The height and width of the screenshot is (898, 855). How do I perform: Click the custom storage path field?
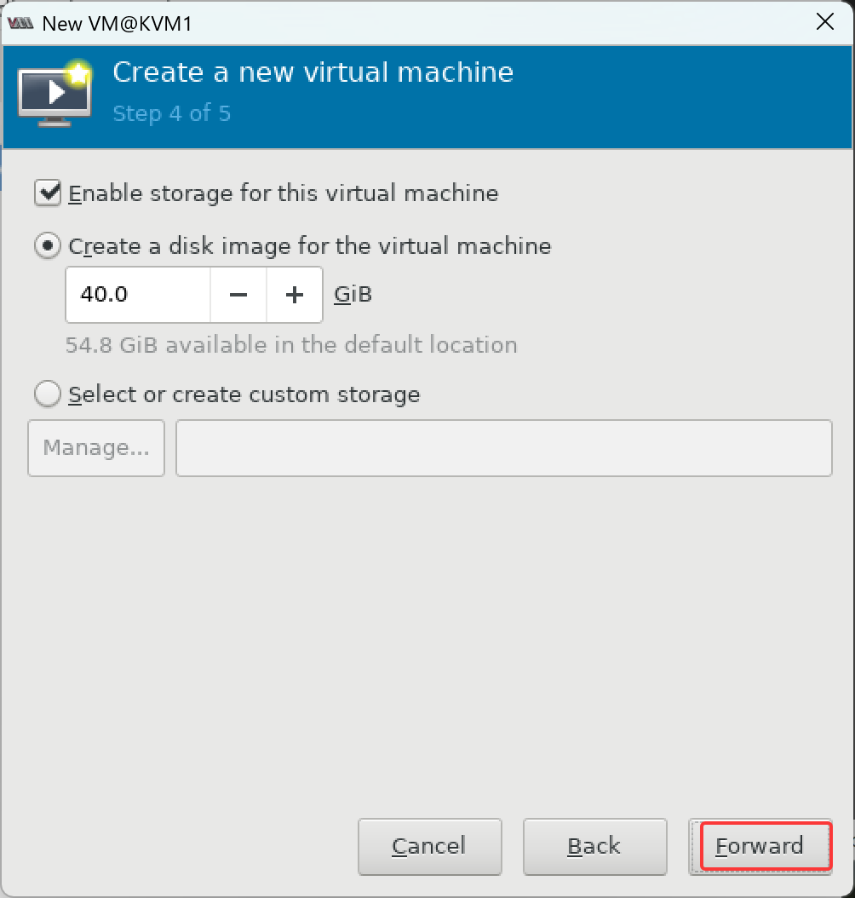tap(503, 448)
